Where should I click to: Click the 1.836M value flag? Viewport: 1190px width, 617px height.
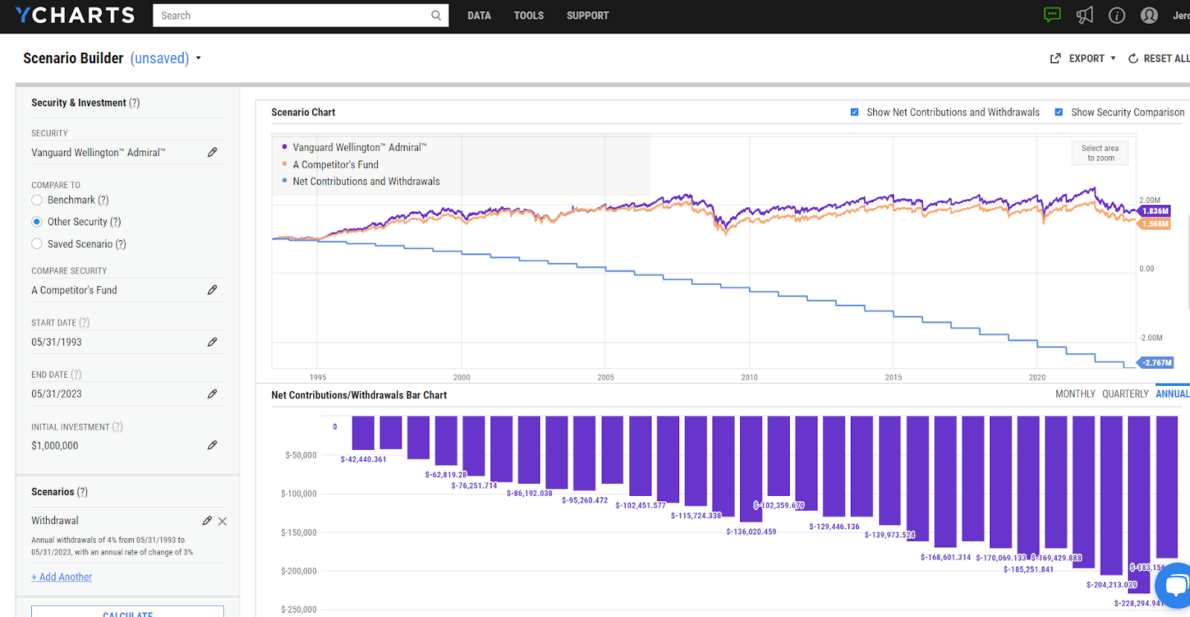[x=1154, y=211]
